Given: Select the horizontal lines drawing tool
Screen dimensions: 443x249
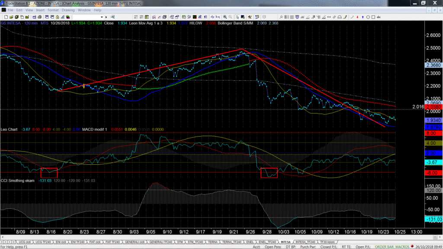Looking at the screenshot, I should [x=292, y=17].
